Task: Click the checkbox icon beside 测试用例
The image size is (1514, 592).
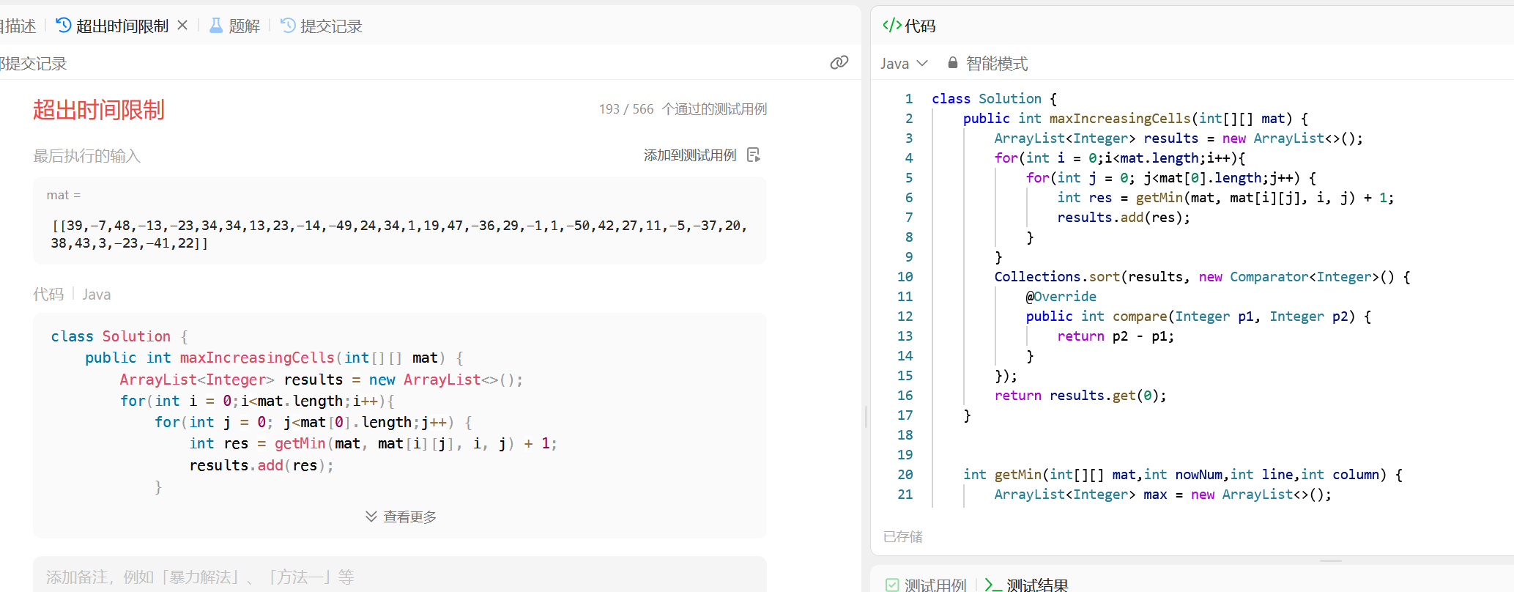Action: click(x=892, y=585)
